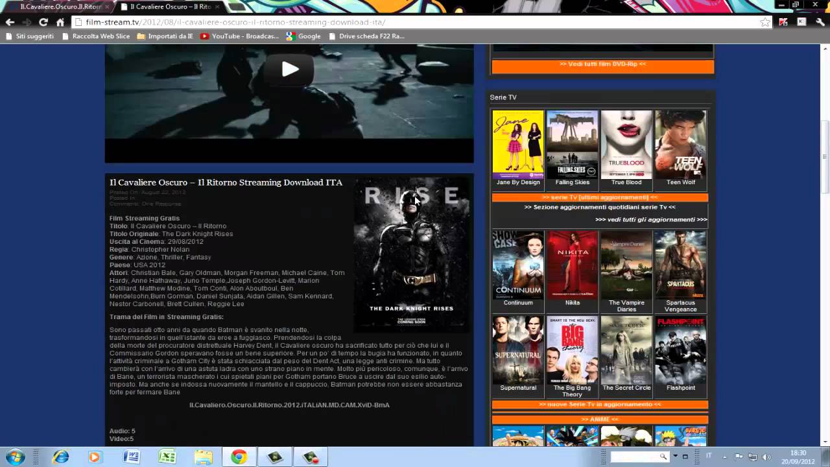Viewport: 830px width, 467px height.
Task: Play the embedded video
Action: click(x=290, y=69)
